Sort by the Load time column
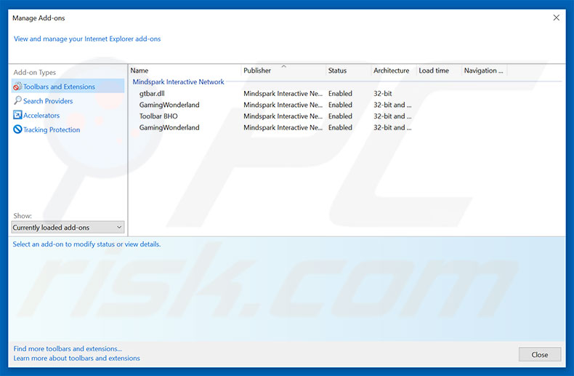Screen dimensions: 574x376 pyautogui.click(x=439, y=71)
